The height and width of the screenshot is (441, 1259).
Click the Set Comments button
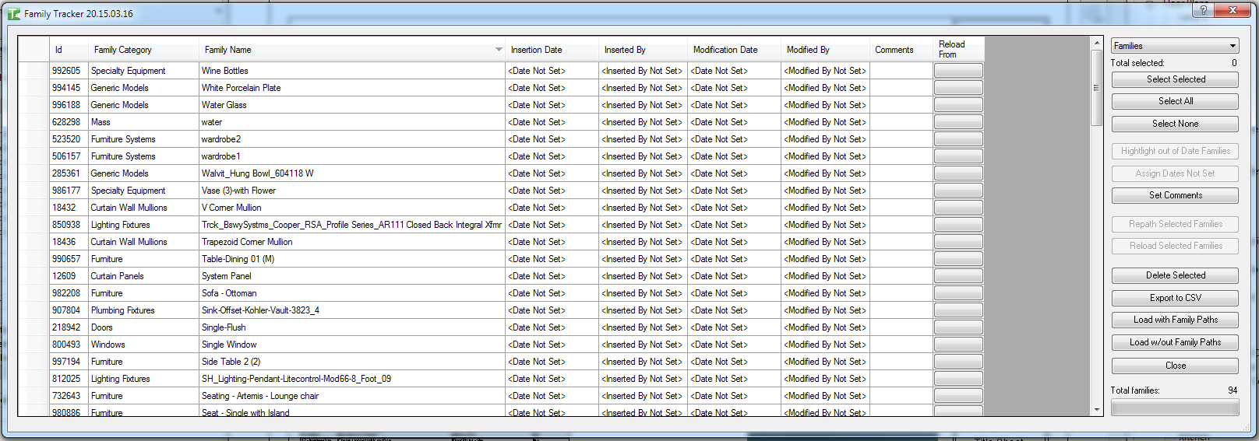pyautogui.click(x=1175, y=195)
